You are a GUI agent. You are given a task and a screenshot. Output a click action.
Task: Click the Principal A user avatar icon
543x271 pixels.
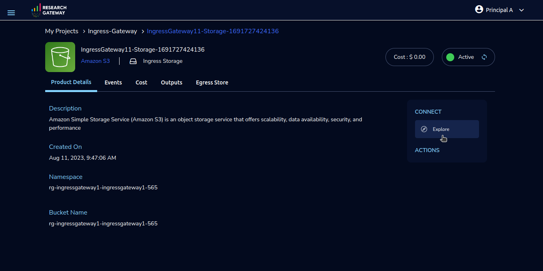[x=479, y=9]
